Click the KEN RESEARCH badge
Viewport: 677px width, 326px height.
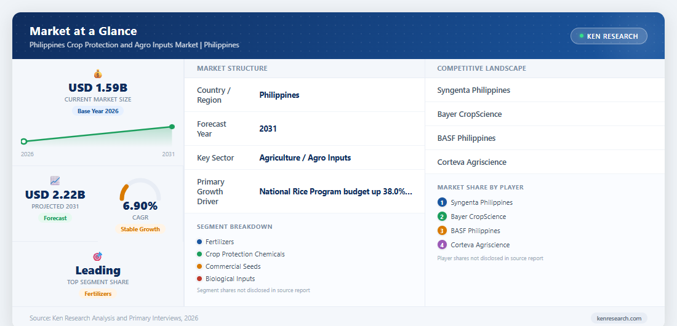[609, 36]
